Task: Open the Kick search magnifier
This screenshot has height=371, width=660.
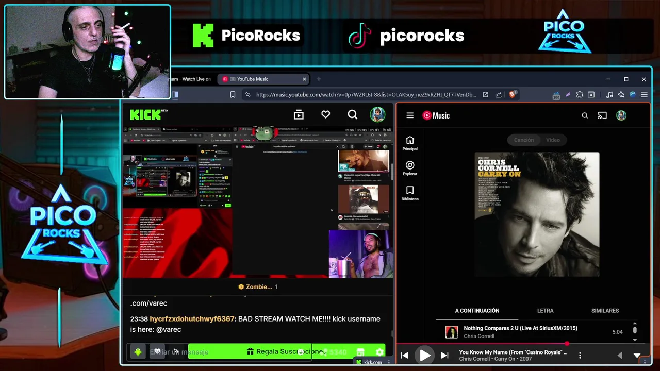Action: coord(352,114)
